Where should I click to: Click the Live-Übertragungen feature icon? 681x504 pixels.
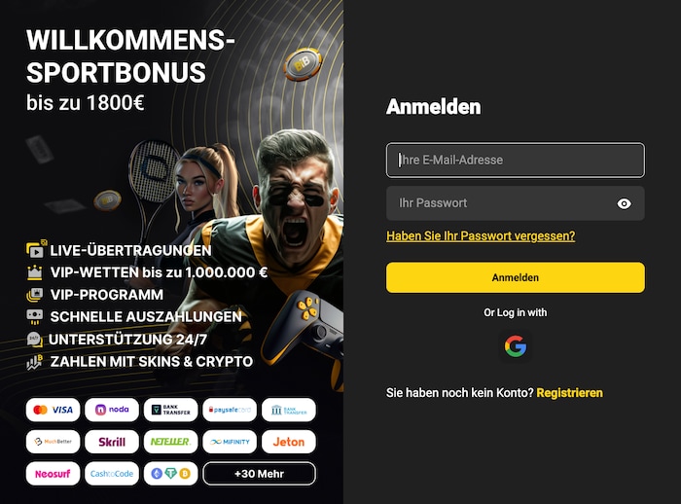36,249
